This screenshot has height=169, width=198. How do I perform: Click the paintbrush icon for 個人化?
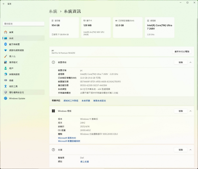click(x=6, y=56)
